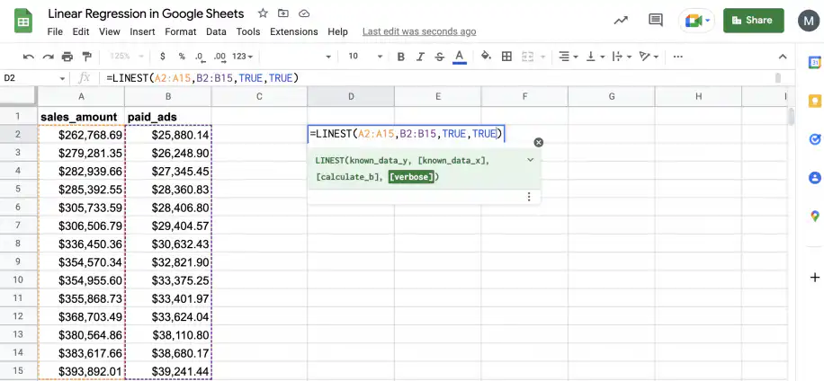Format as percent with % icon
The height and width of the screenshot is (381, 824).
tap(182, 56)
